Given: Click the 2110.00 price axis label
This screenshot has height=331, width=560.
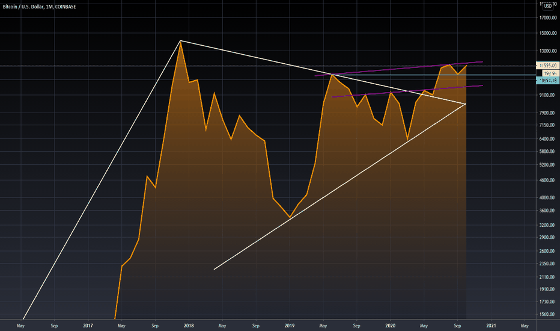Looking at the screenshot, I should (x=548, y=277).
